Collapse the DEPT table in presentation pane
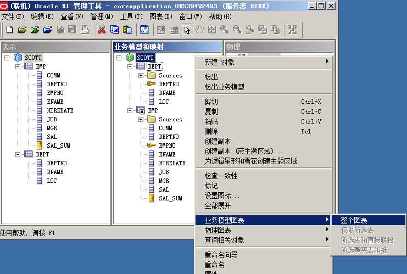Viewport: 407px width, 274px height. click(18, 154)
